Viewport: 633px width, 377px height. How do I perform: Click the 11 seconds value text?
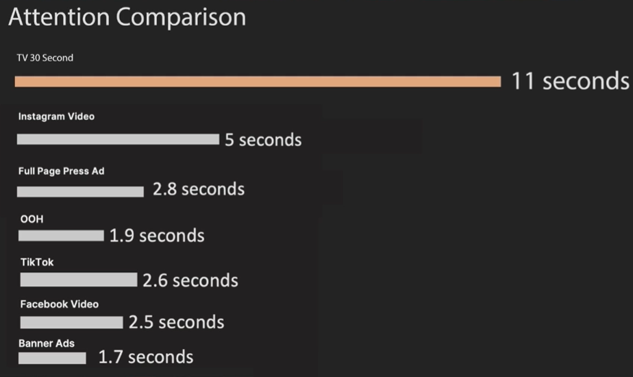click(x=570, y=82)
